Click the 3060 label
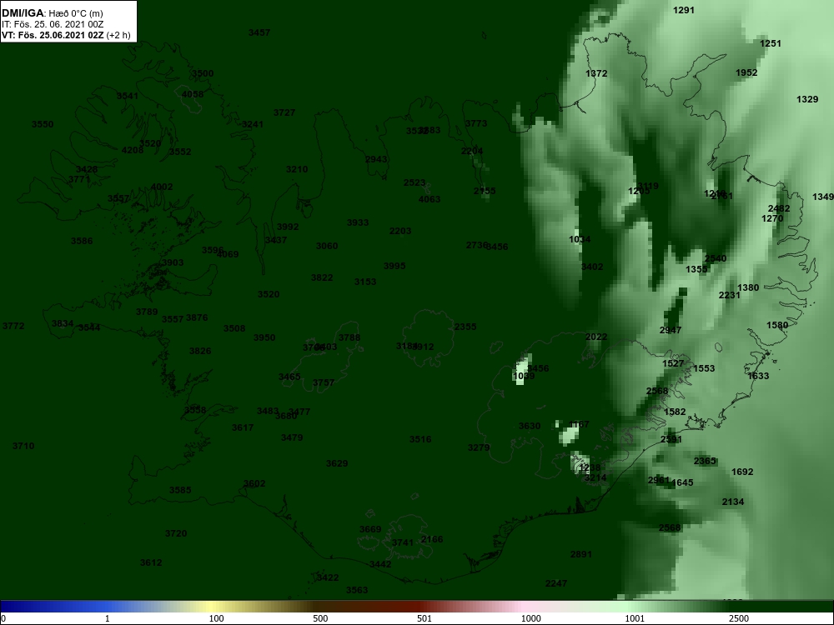This screenshot has height=625, width=834. pyautogui.click(x=327, y=246)
